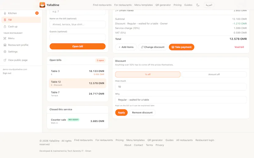Image resolution: width=254 pixels, height=158 pixels.
Task: Click the cash icon in Take payment
Action: pos(173,47)
